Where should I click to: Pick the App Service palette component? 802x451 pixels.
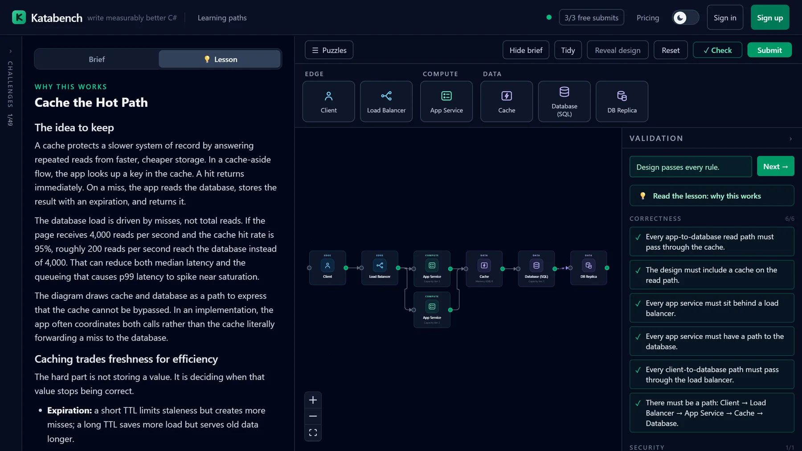point(446,102)
